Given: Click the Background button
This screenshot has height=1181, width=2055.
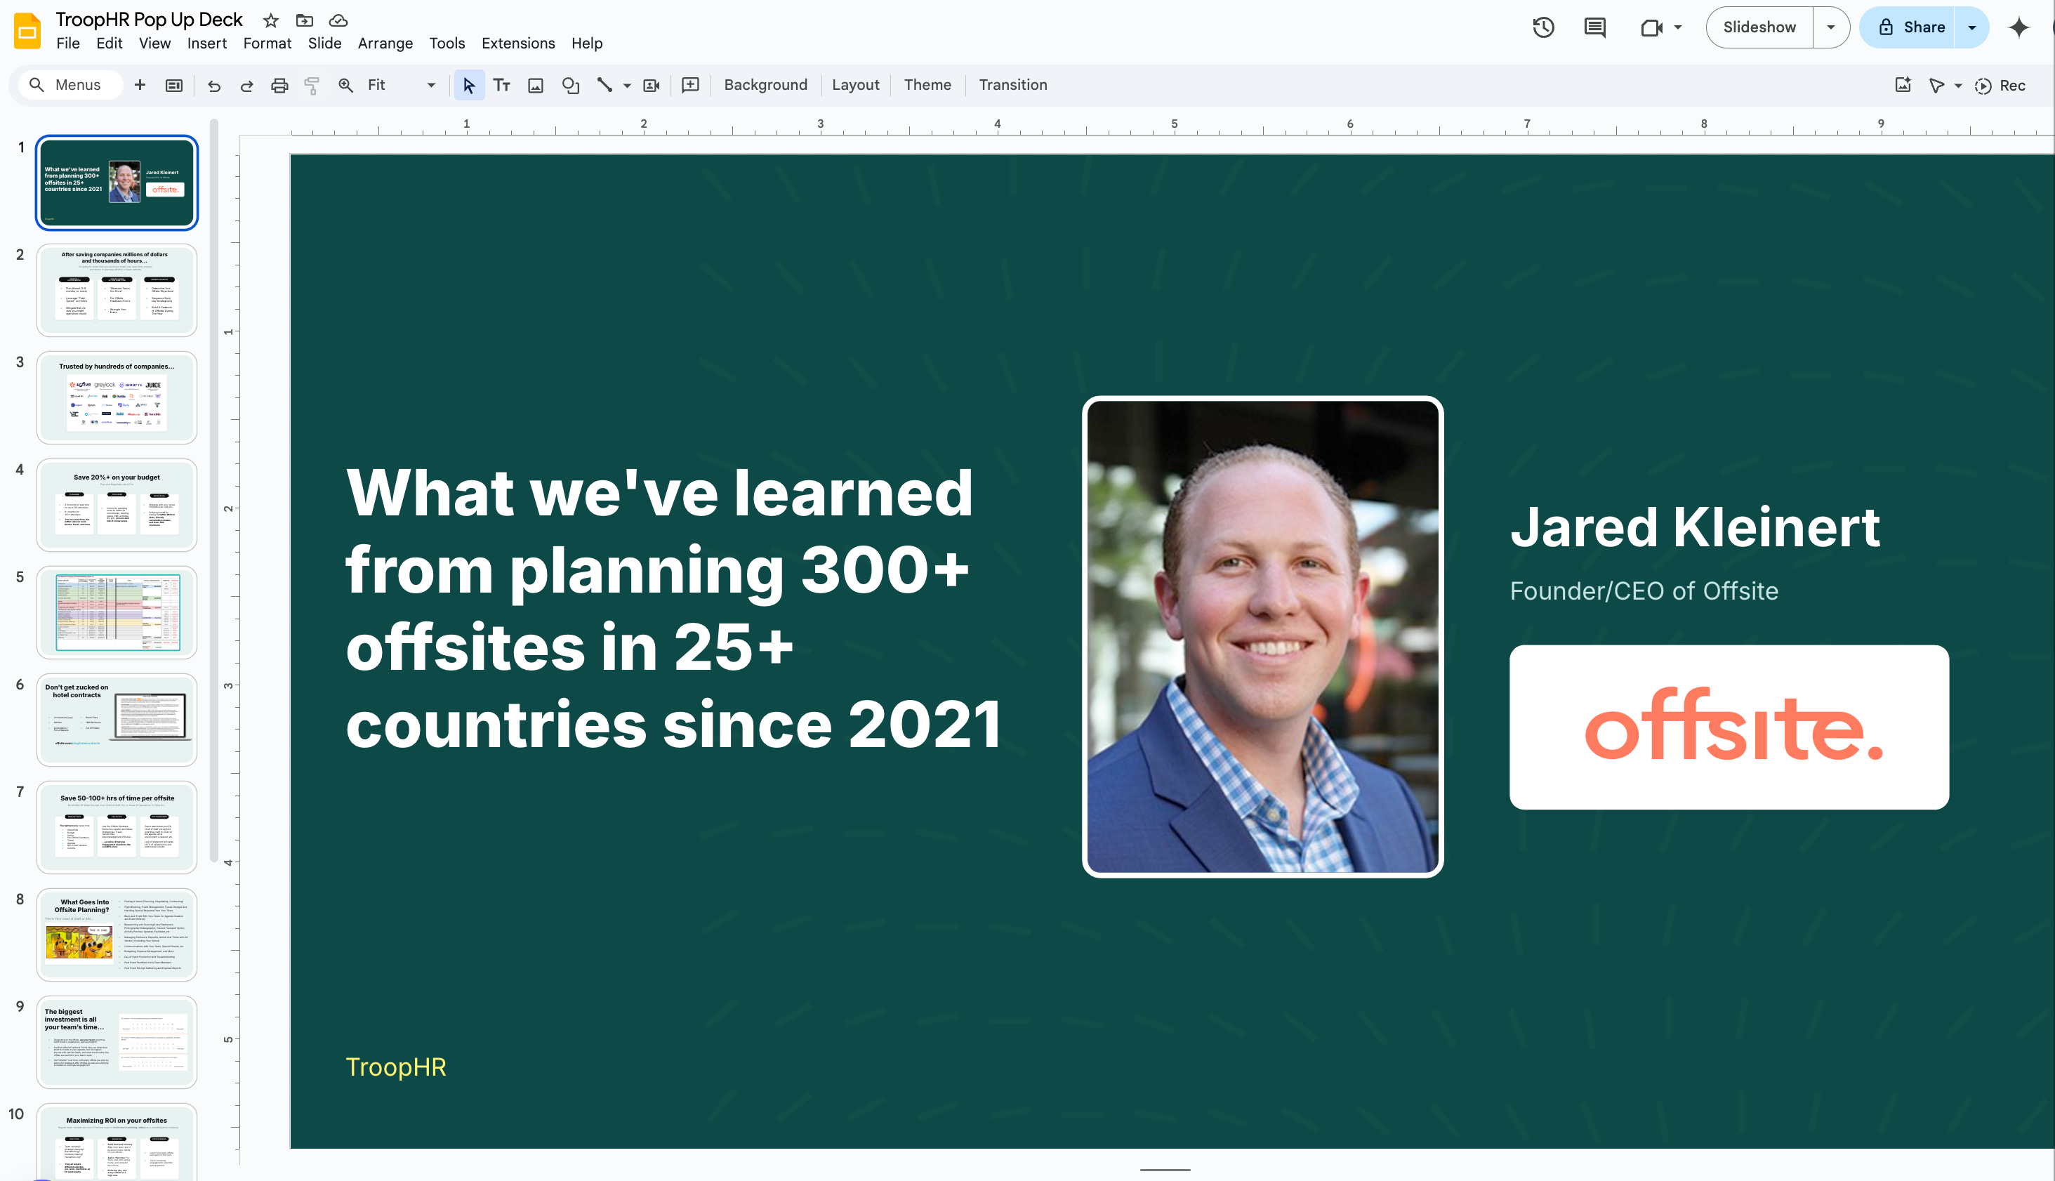Looking at the screenshot, I should (765, 85).
